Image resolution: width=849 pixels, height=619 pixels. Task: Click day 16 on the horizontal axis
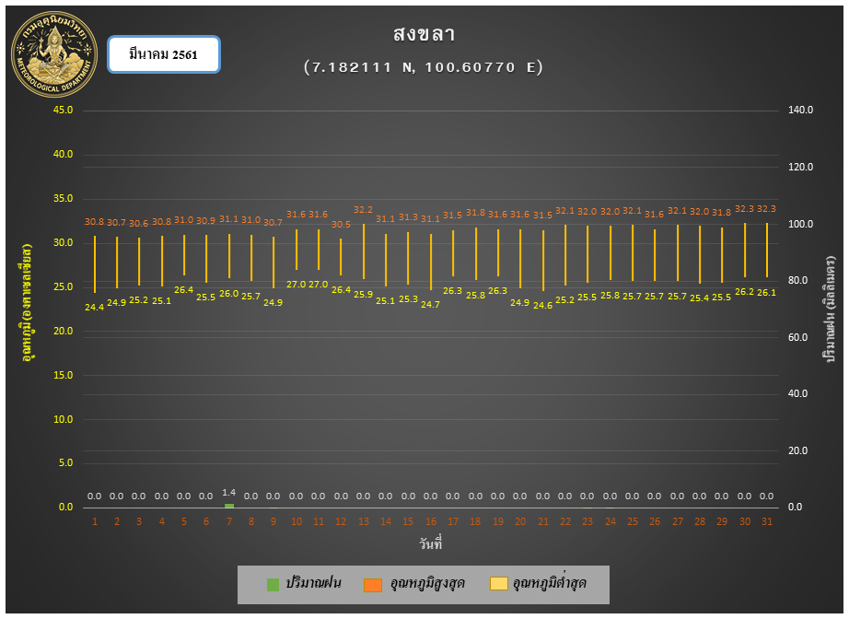(x=430, y=521)
